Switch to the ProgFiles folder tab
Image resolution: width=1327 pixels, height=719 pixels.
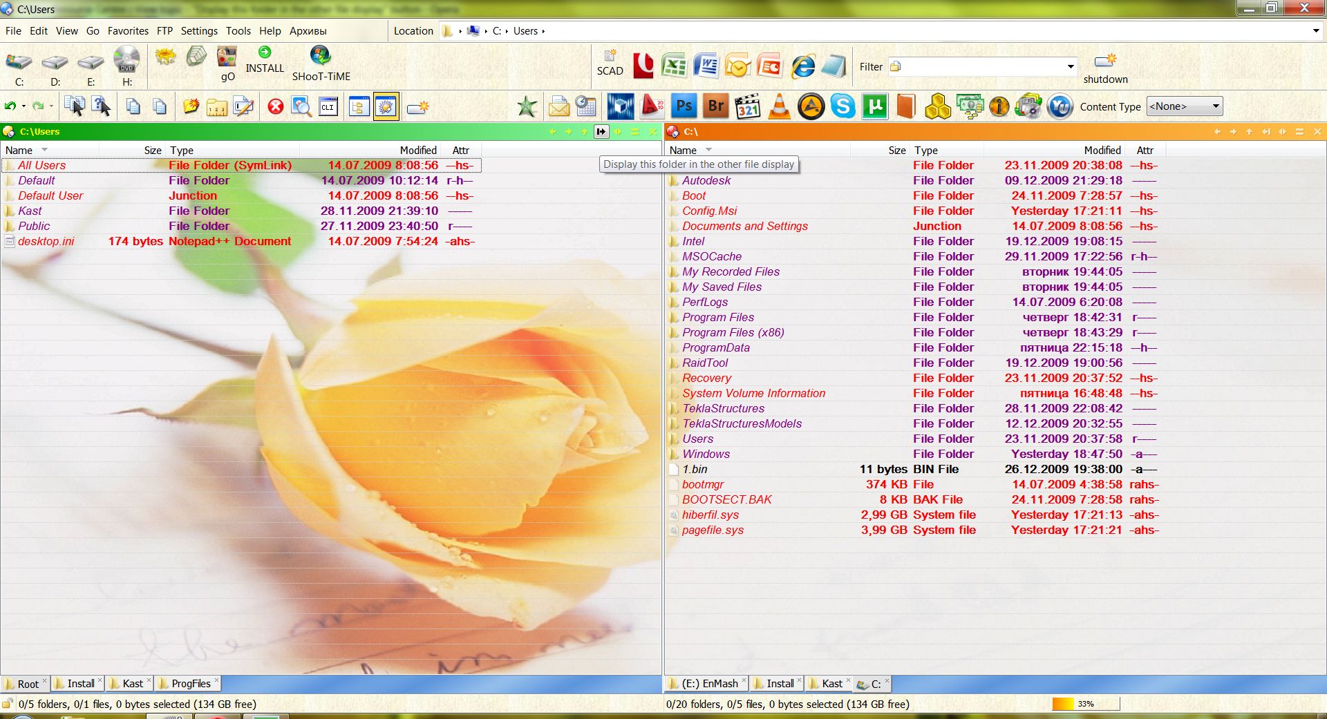click(190, 684)
